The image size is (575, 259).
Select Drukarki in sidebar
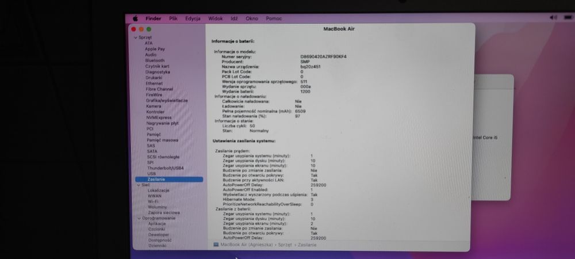[154, 78]
